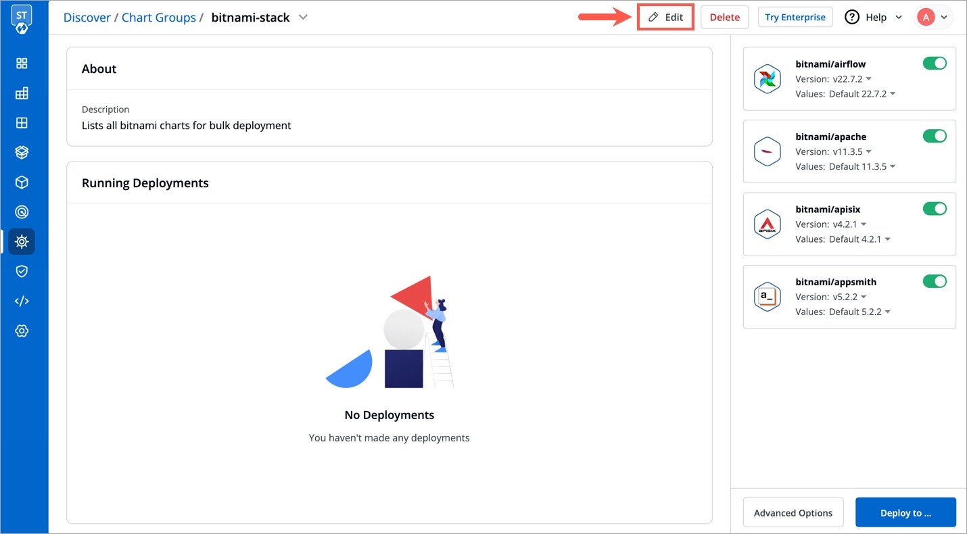Viewport: 967px width, 534px height.
Task: Go to Chart Groups breadcrumb
Action: pyautogui.click(x=159, y=18)
